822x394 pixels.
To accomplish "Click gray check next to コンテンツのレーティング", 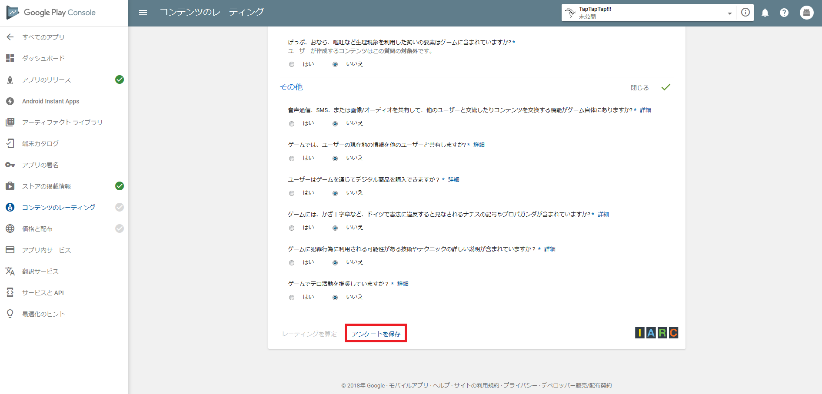I will pyautogui.click(x=120, y=207).
